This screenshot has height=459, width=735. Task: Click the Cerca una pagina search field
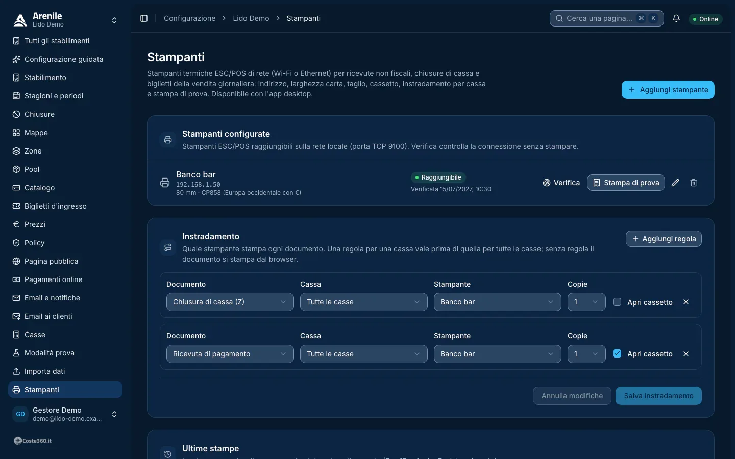607,18
